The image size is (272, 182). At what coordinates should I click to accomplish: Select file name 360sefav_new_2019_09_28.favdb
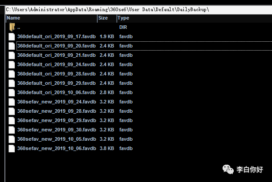pos(57,111)
